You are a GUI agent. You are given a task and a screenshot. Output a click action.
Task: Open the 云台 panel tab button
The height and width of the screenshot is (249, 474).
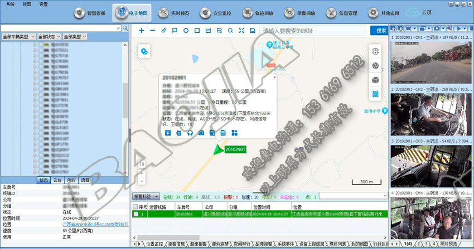(57, 180)
